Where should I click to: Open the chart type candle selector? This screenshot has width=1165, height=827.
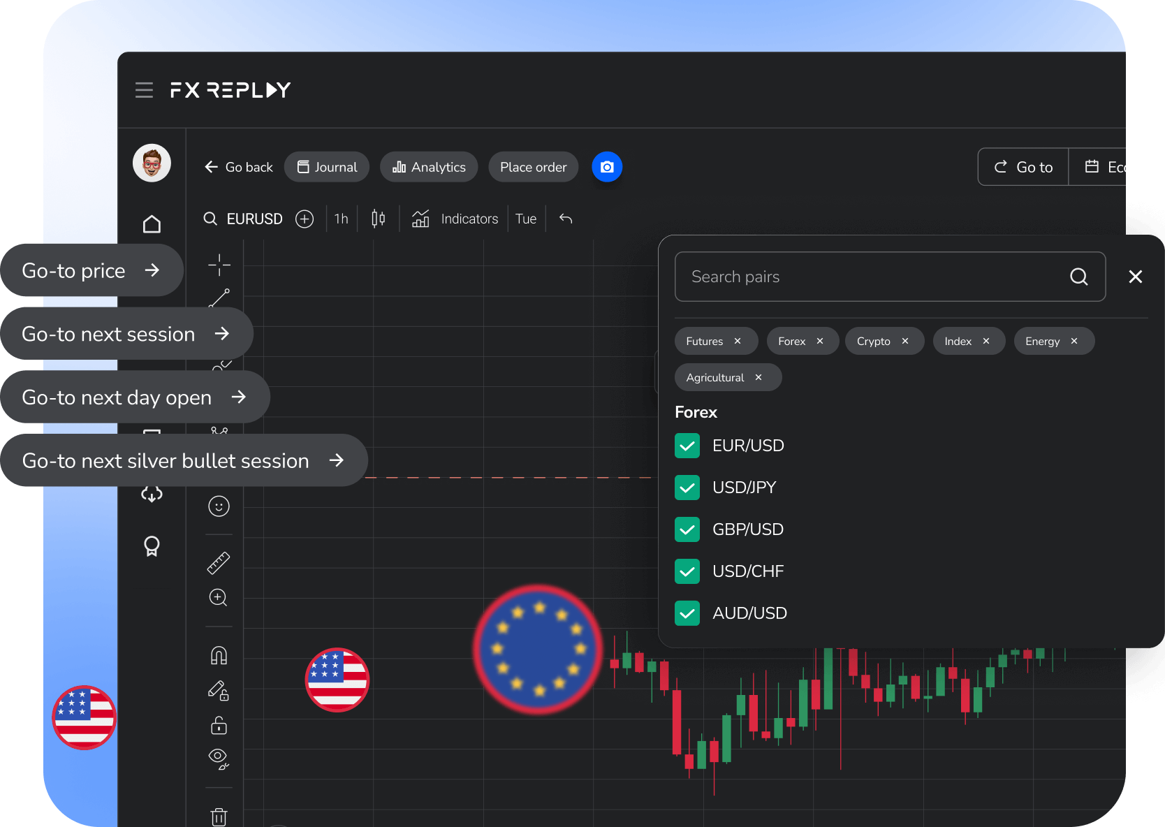tap(378, 219)
